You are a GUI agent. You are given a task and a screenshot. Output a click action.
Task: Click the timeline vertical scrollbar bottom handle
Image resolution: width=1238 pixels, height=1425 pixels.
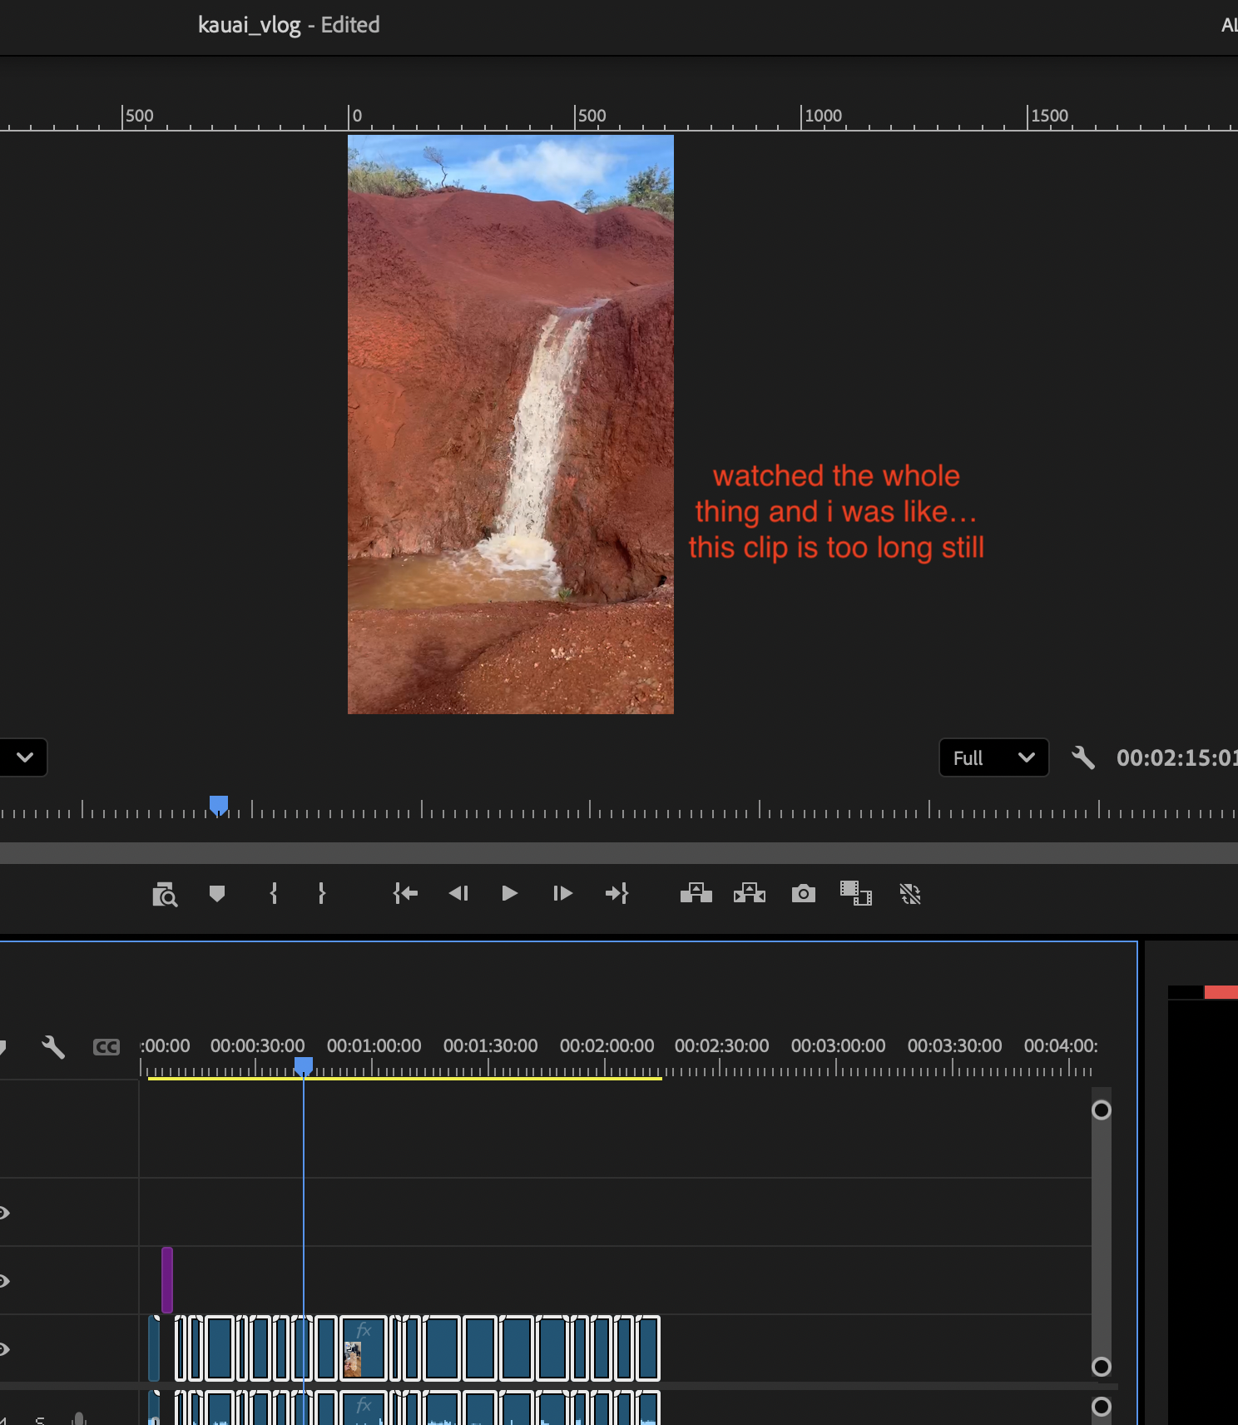click(x=1102, y=1367)
